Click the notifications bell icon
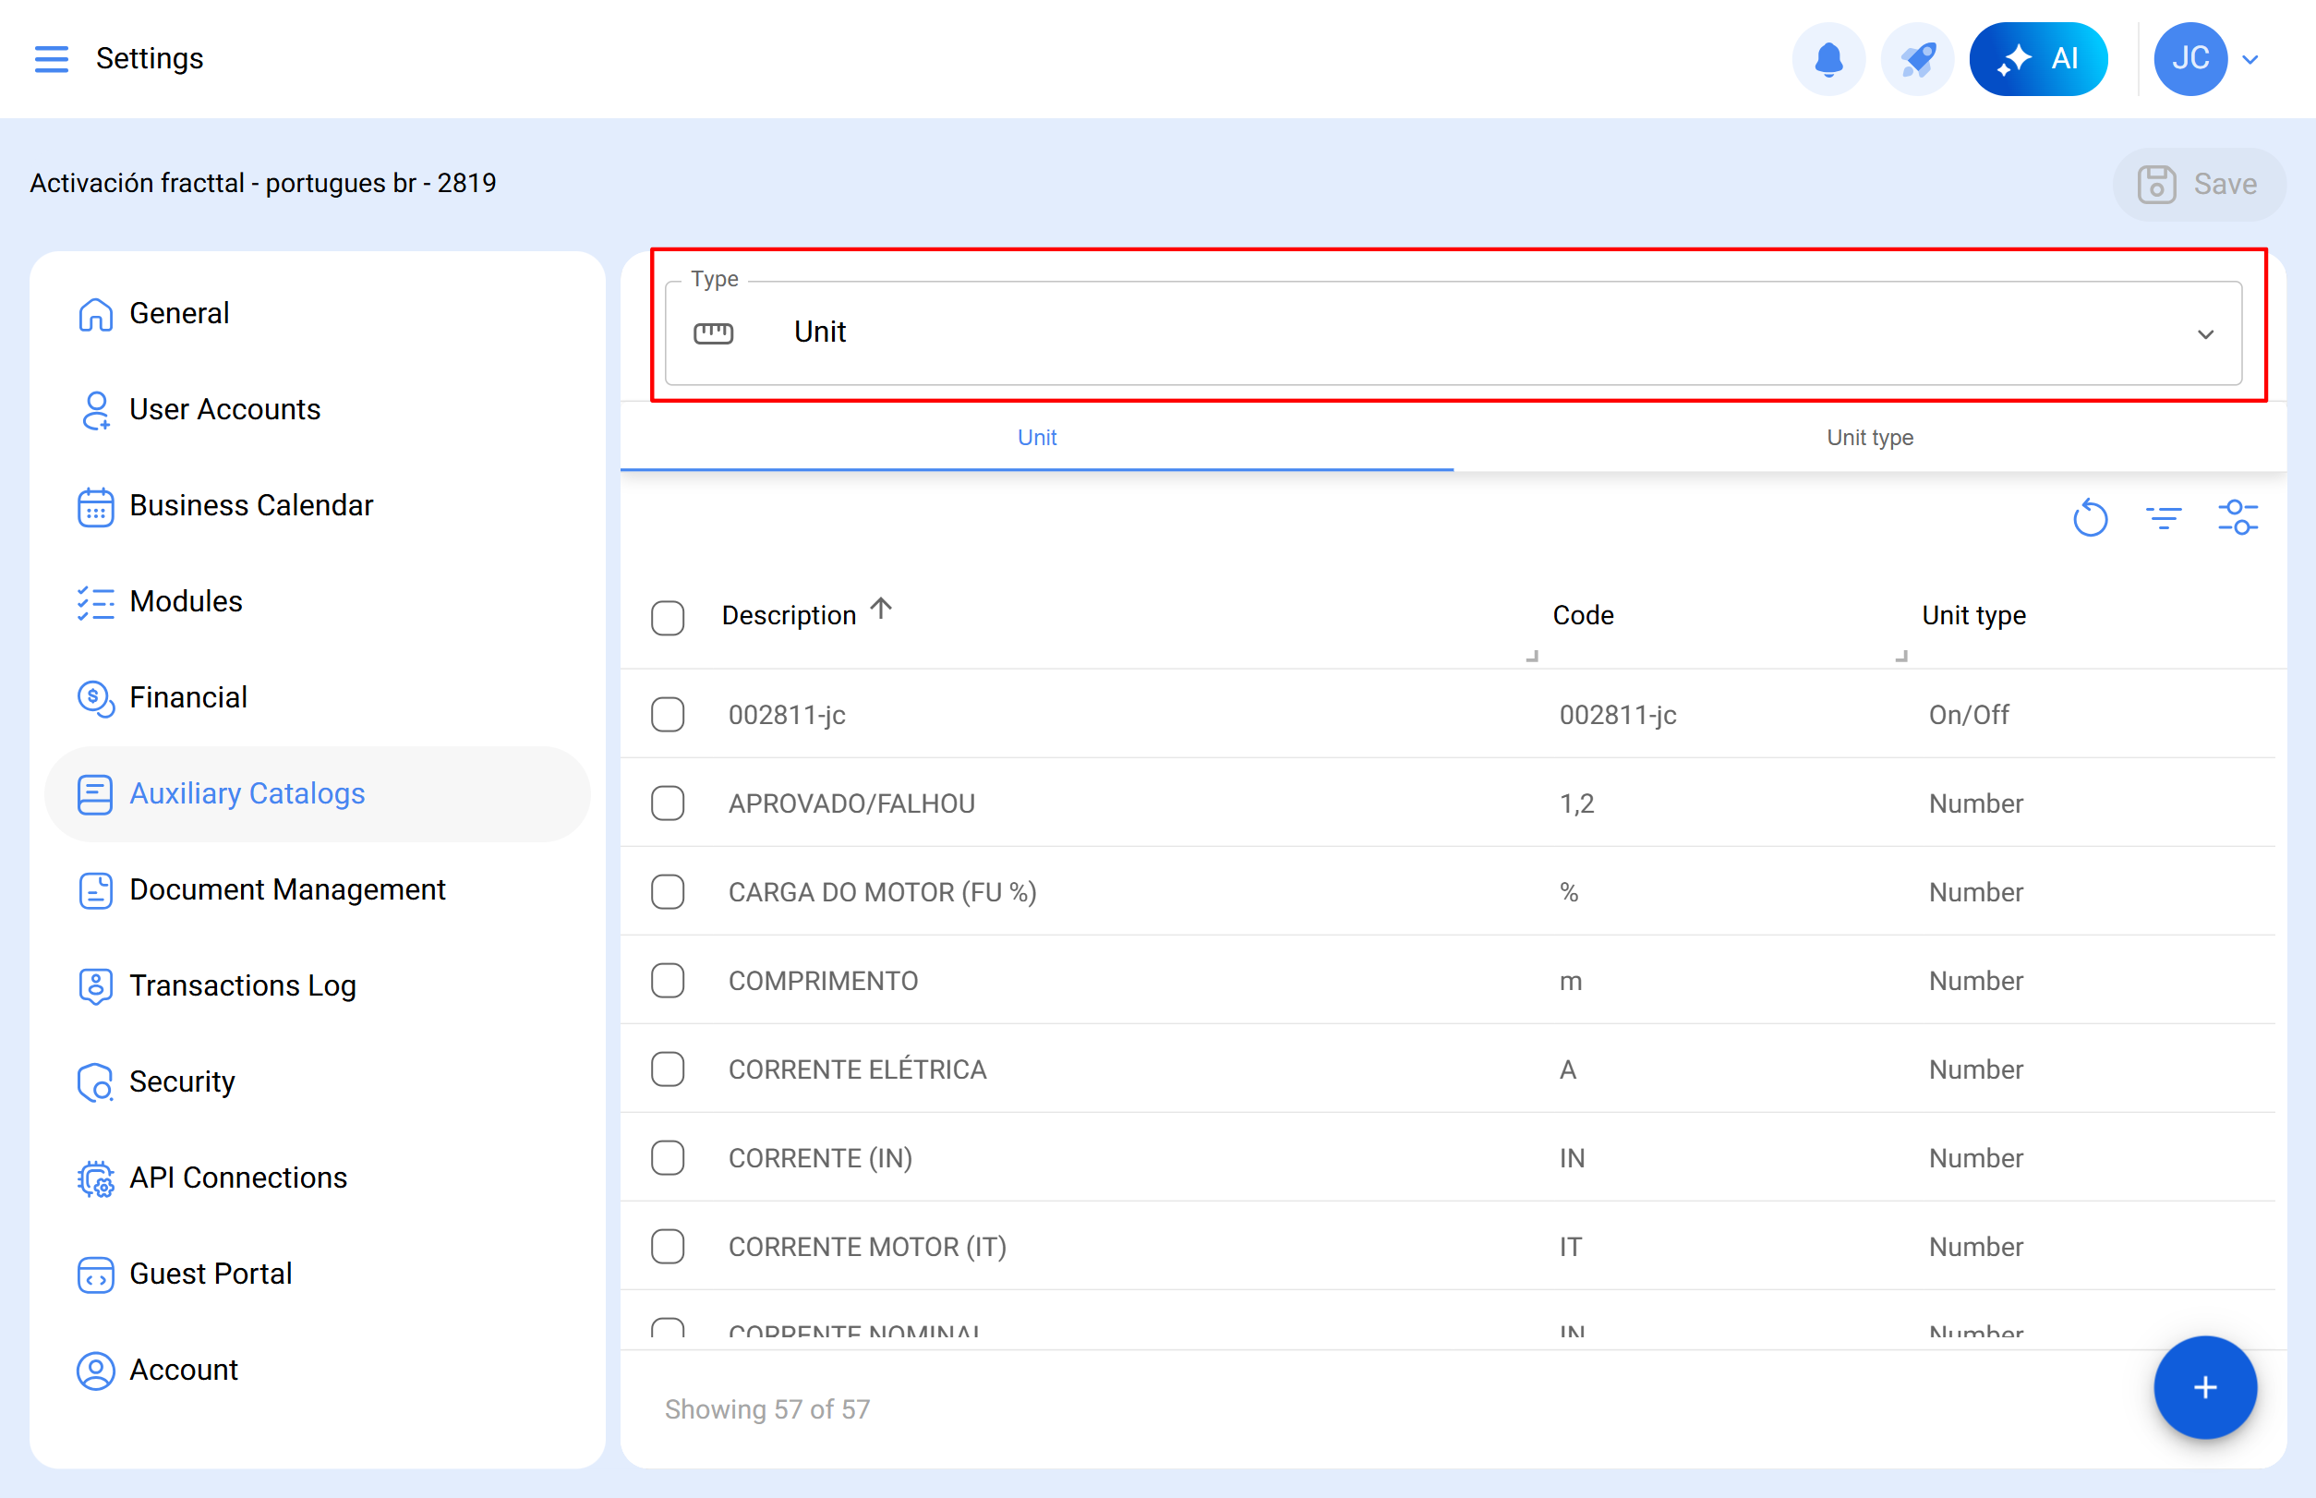The height and width of the screenshot is (1498, 2316). [x=1827, y=59]
